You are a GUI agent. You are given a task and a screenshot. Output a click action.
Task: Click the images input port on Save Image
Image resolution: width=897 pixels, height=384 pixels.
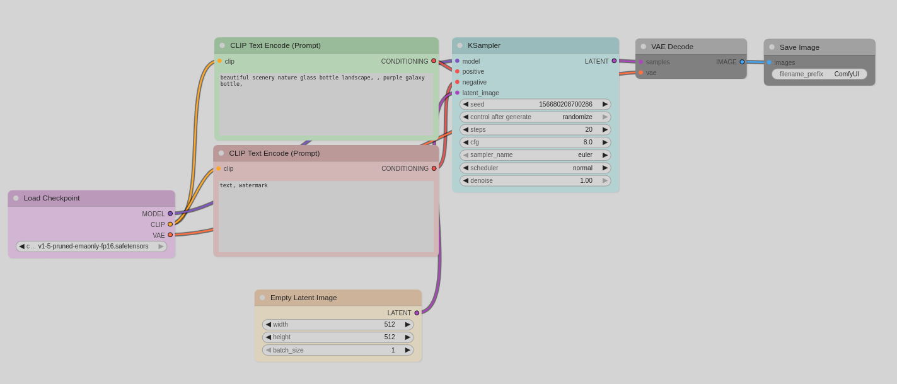coord(769,62)
